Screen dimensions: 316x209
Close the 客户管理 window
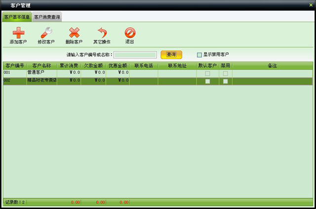pos(310,5)
